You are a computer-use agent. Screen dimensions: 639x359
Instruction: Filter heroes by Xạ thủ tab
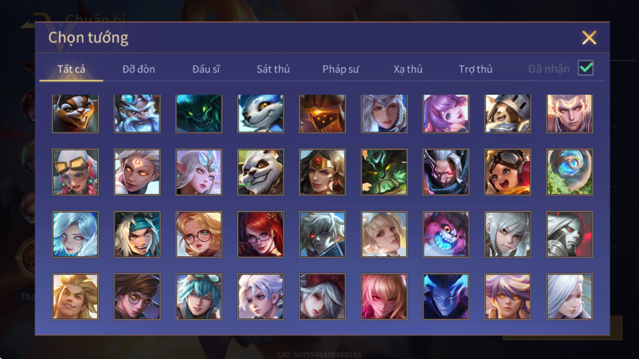[x=408, y=69]
